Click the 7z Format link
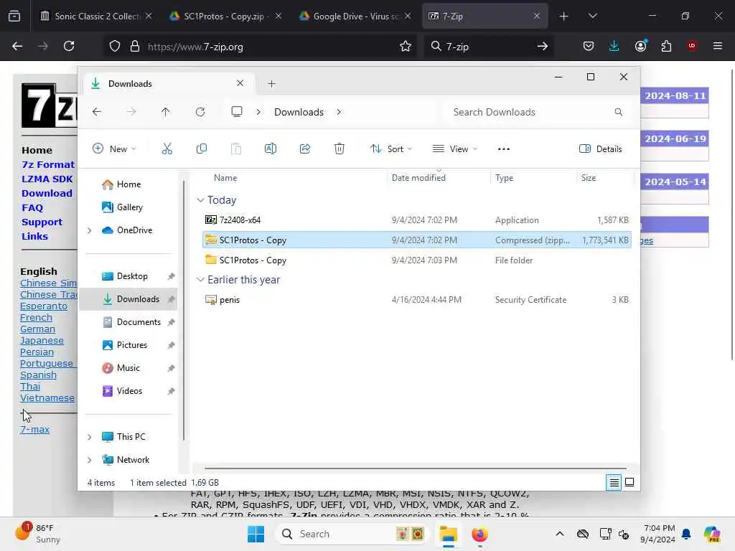This screenshot has width=735, height=551. (x=48, y=164)
